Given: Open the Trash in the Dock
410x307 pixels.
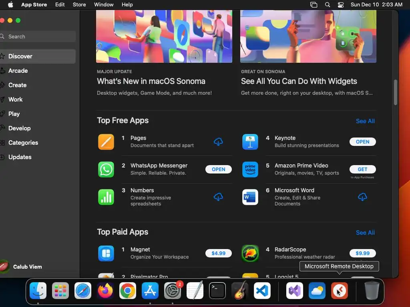Looking at the screenshot, I should pyautogui.click(x=372, y=291).
